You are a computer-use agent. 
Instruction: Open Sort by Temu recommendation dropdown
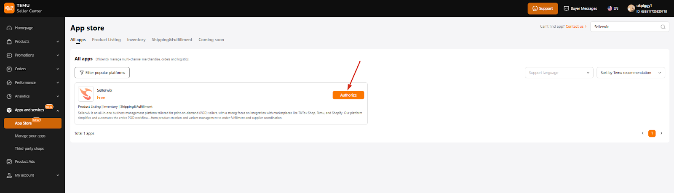pyautogui.click(x=630, y=73)
